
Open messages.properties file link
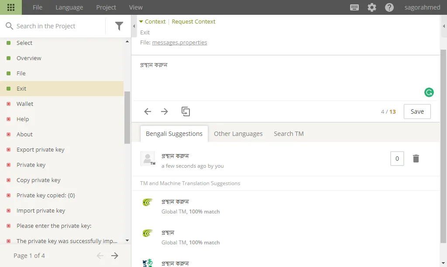(x=179, y=42)
